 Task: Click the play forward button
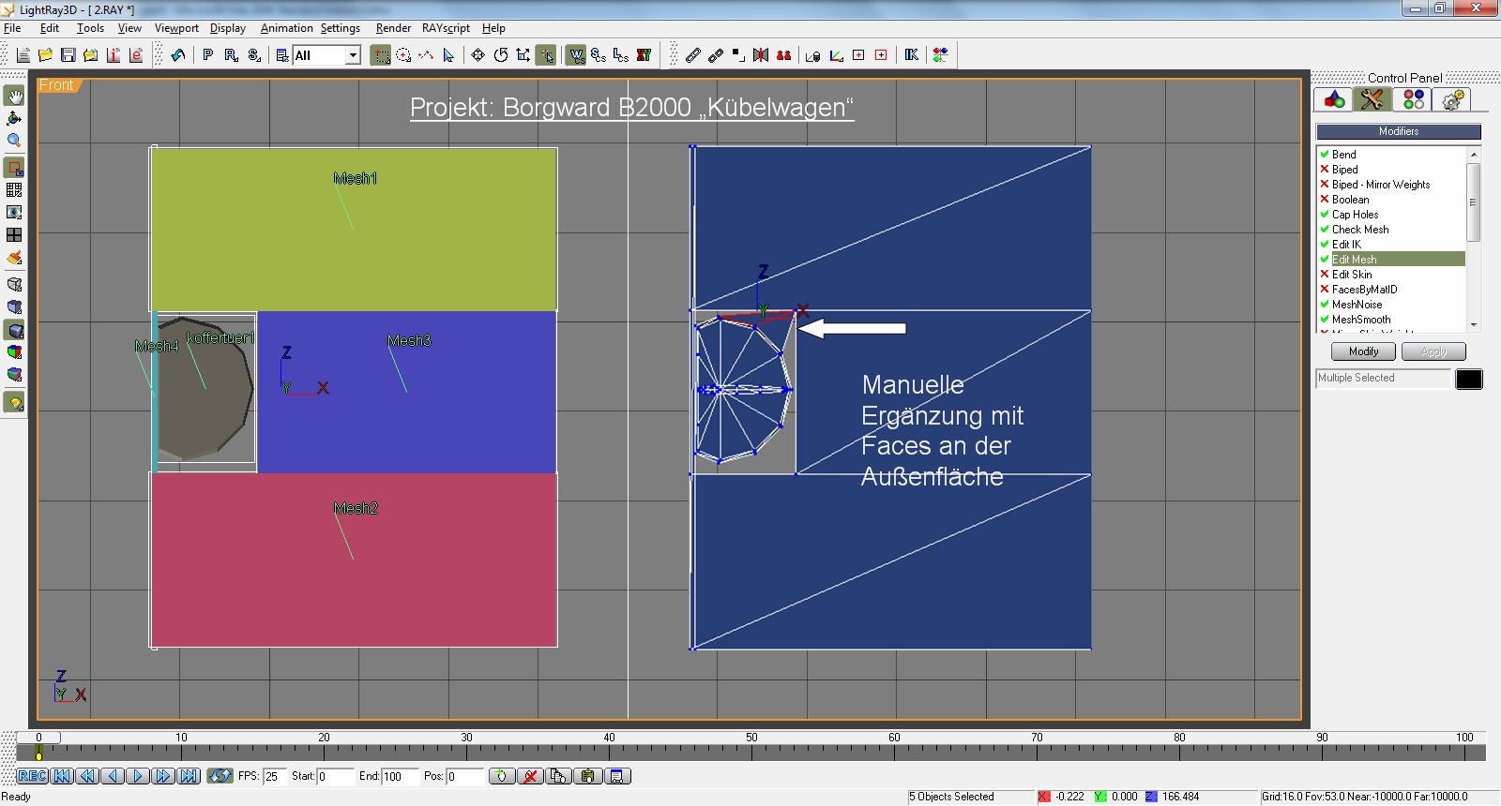tap(138, 776)
